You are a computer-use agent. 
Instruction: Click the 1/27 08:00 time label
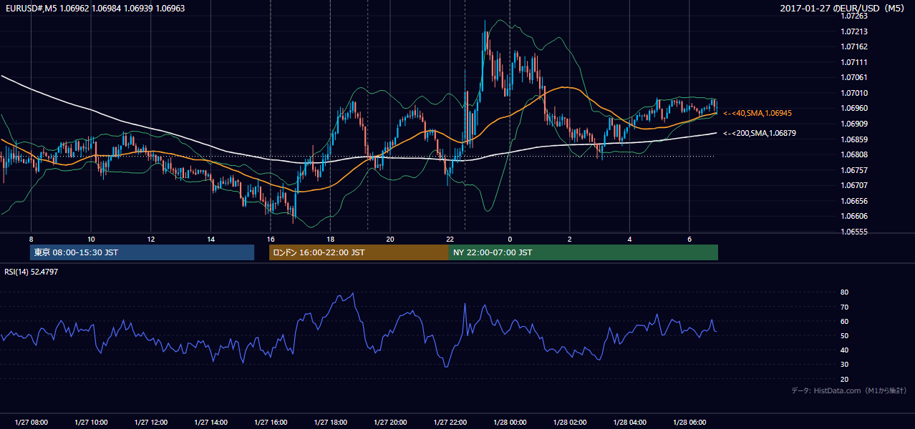31,423
